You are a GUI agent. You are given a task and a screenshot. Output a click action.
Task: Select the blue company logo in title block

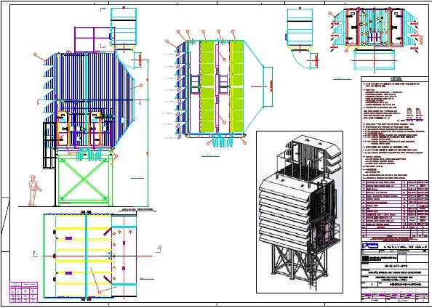click(x=370, y=246)
